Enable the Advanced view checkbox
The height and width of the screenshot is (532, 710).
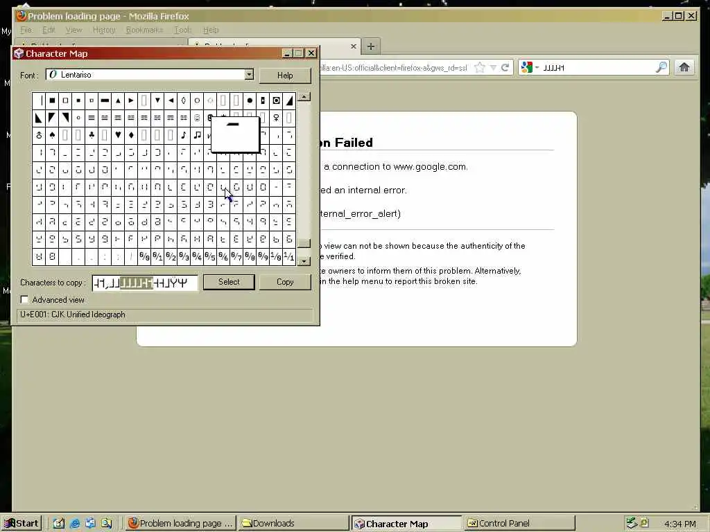pos(25,299)
